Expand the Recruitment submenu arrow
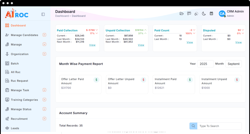The image size is (250, 134). point(44,119)
